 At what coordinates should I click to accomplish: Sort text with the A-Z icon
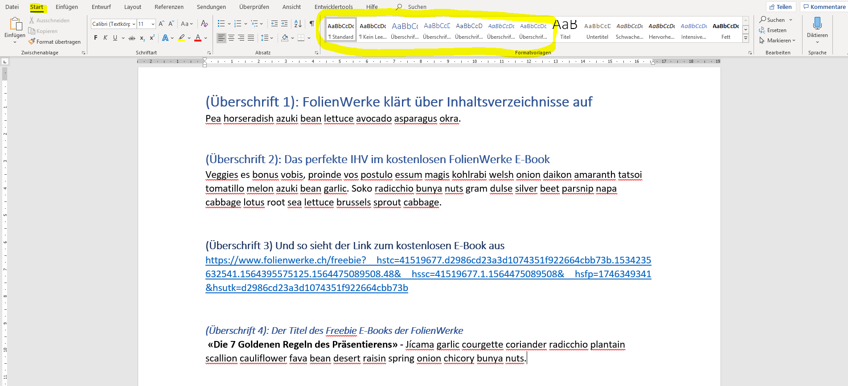[x=298, y=24]
